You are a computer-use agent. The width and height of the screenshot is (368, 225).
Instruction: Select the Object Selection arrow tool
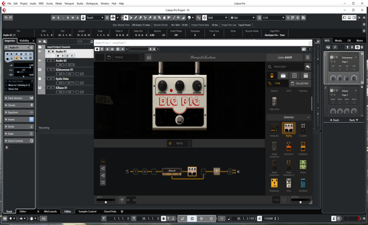[x=126, y=17]
